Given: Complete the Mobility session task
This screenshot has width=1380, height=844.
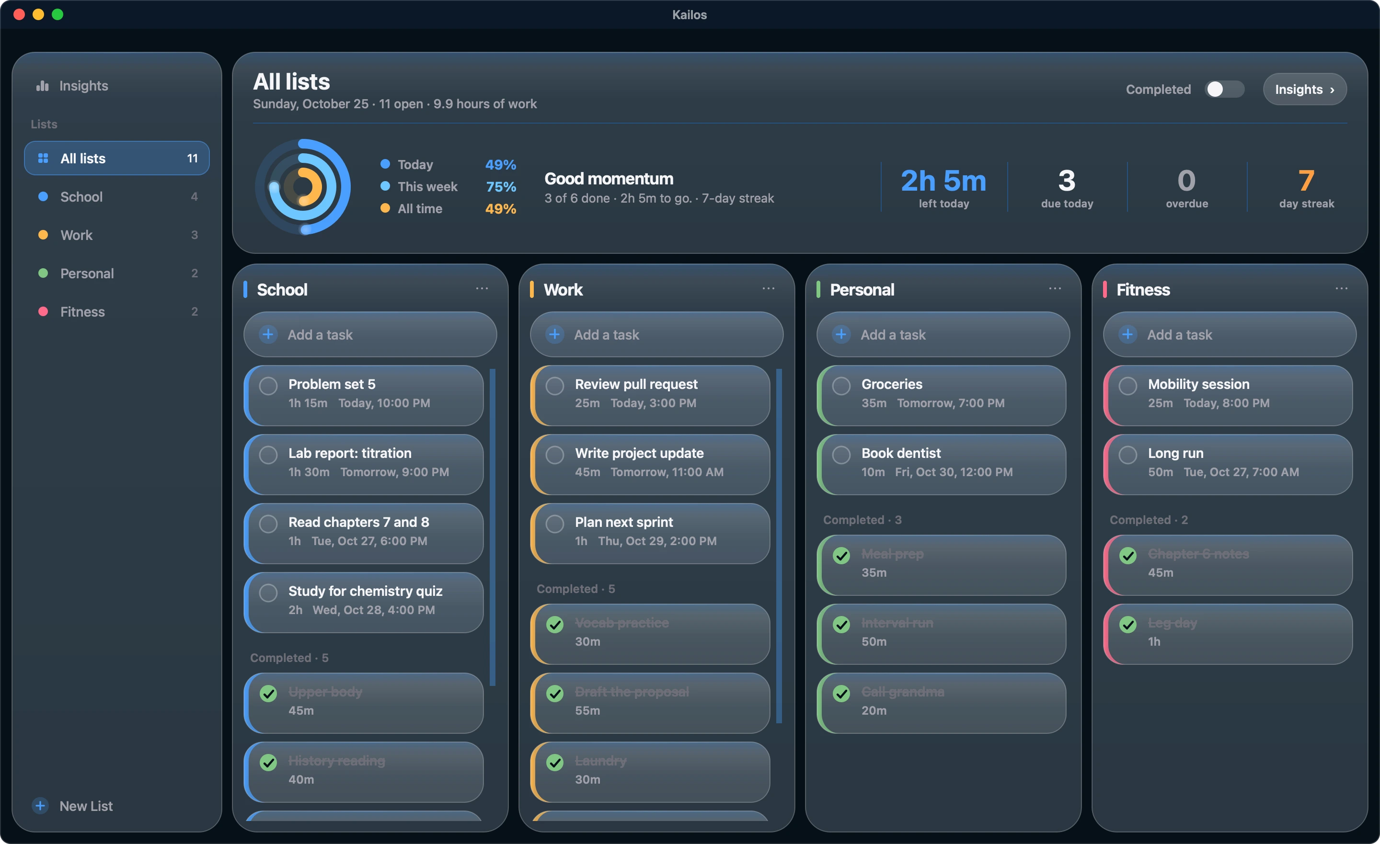Looking at the screenshot, I should click(x=1128, y=386).
